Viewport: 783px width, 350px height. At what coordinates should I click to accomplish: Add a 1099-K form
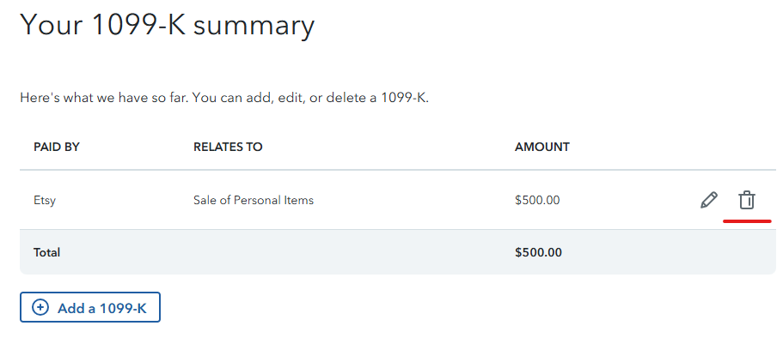(90, 308)
